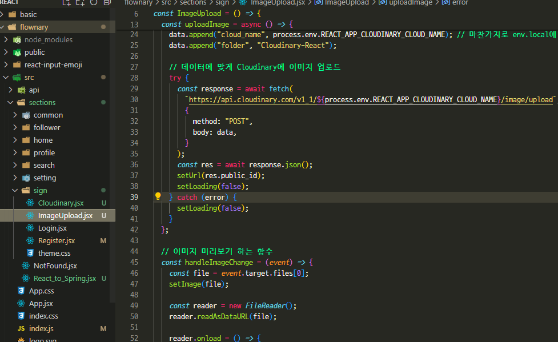Select the sign breadcrumb segment

point(222,2)
